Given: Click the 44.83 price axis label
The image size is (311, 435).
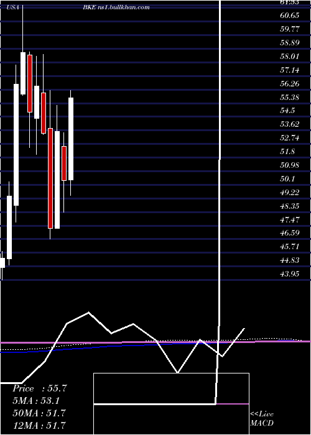Looking at the screenshot, I should (290, 260).
